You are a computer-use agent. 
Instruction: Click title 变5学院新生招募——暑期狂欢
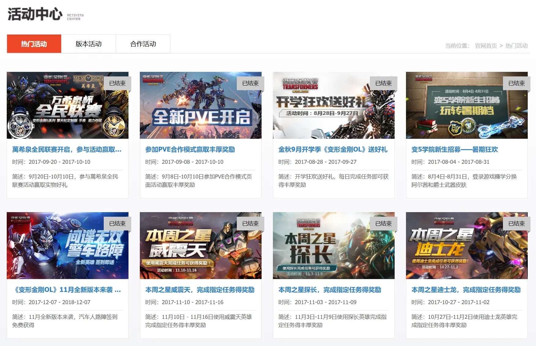pos(455,149)
